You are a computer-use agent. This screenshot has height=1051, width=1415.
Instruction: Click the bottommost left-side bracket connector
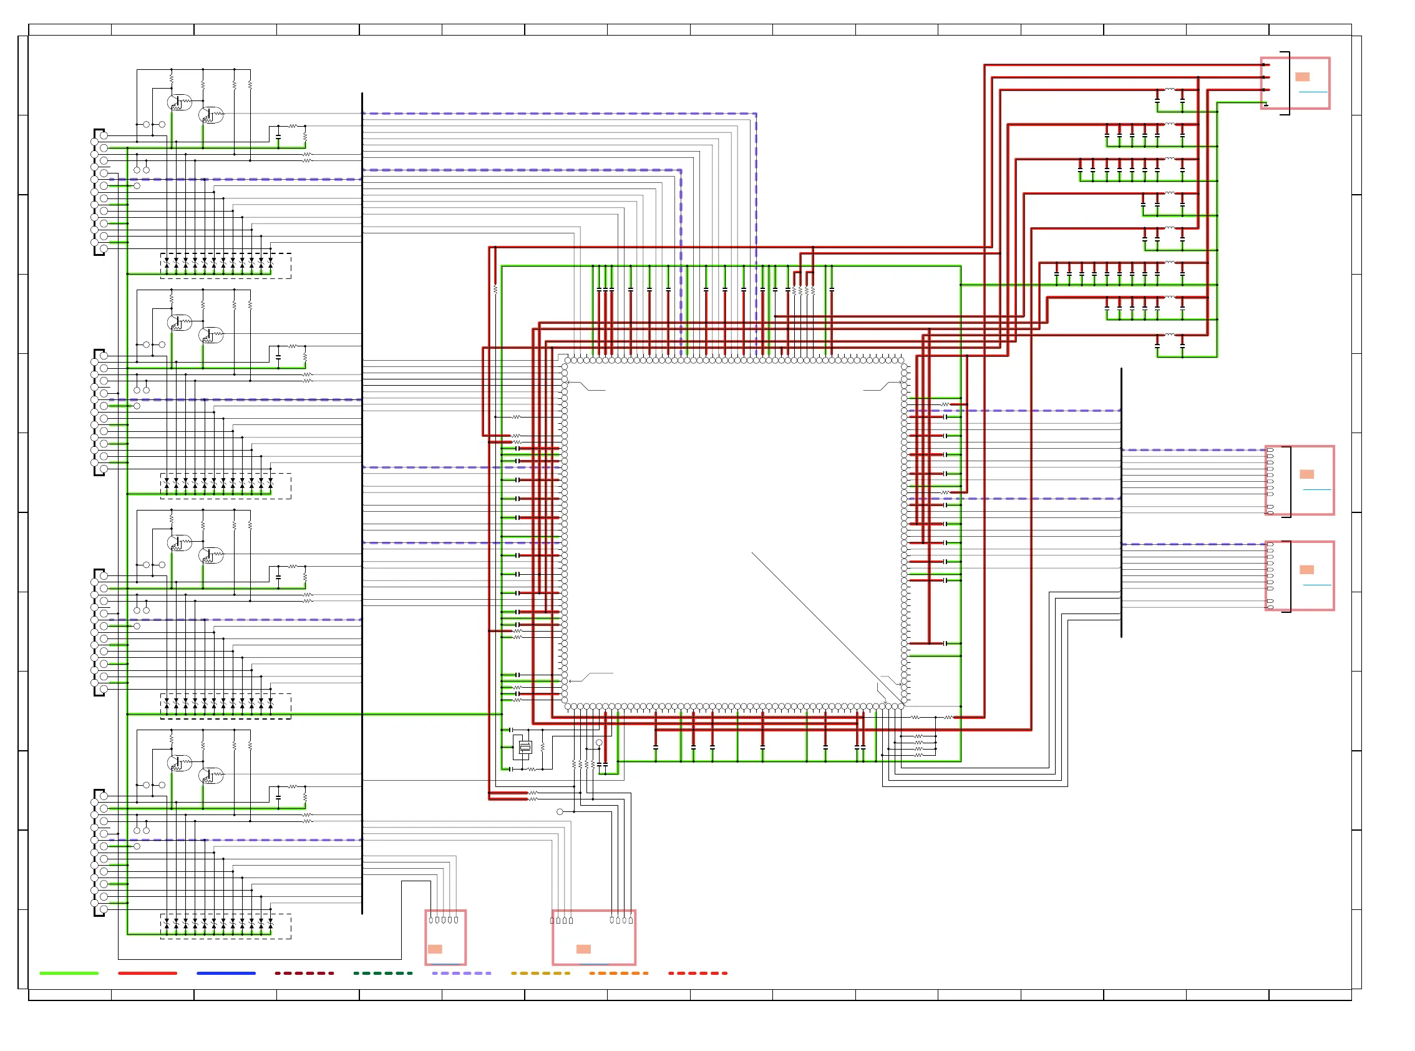point(99,853)
